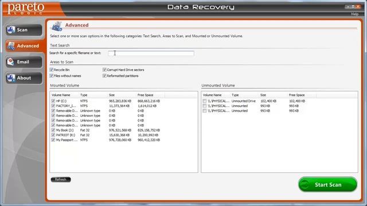The height and width of the screenshot is (206, 367).
Task: Select PATRIOT free space 10,200,992 KB
Action: (x=148, y=135)
